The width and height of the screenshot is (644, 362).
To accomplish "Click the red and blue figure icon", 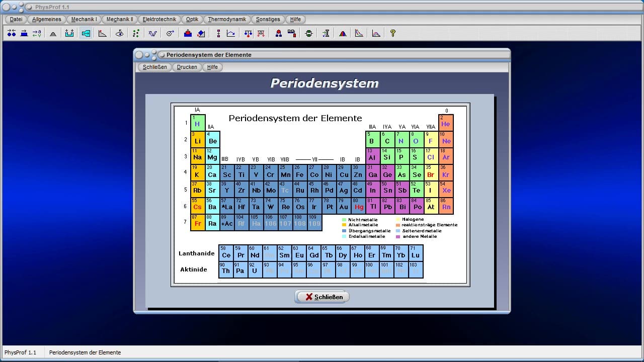I will pyautogui.click(x=278, y=33).
